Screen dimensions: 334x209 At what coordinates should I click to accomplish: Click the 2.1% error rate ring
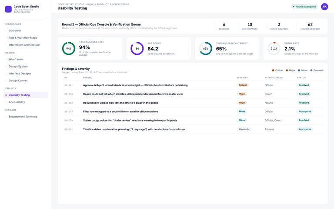click(x=274, y=48)
